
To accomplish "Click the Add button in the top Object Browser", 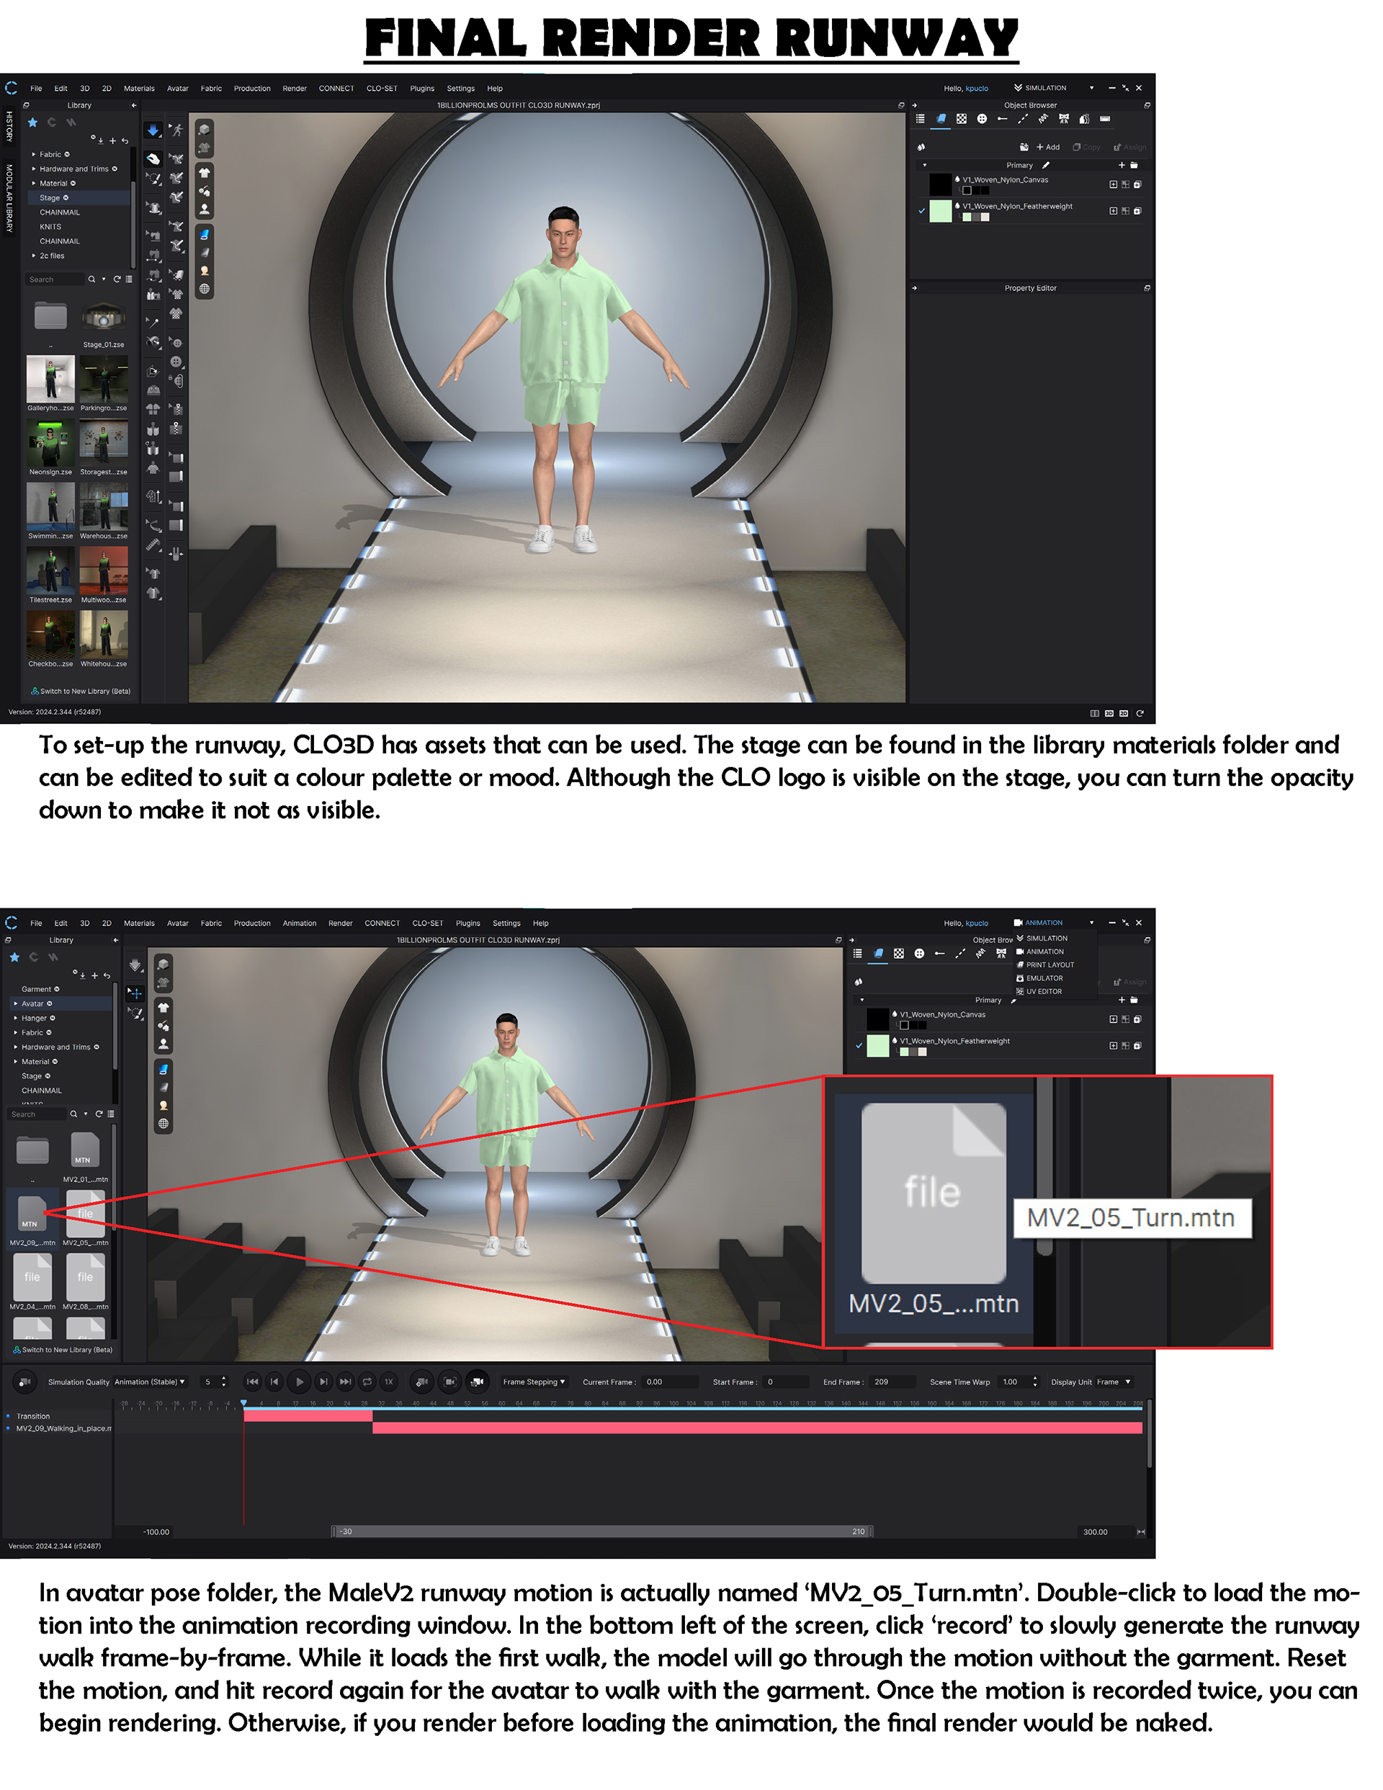I will [x=1049, y=148].
